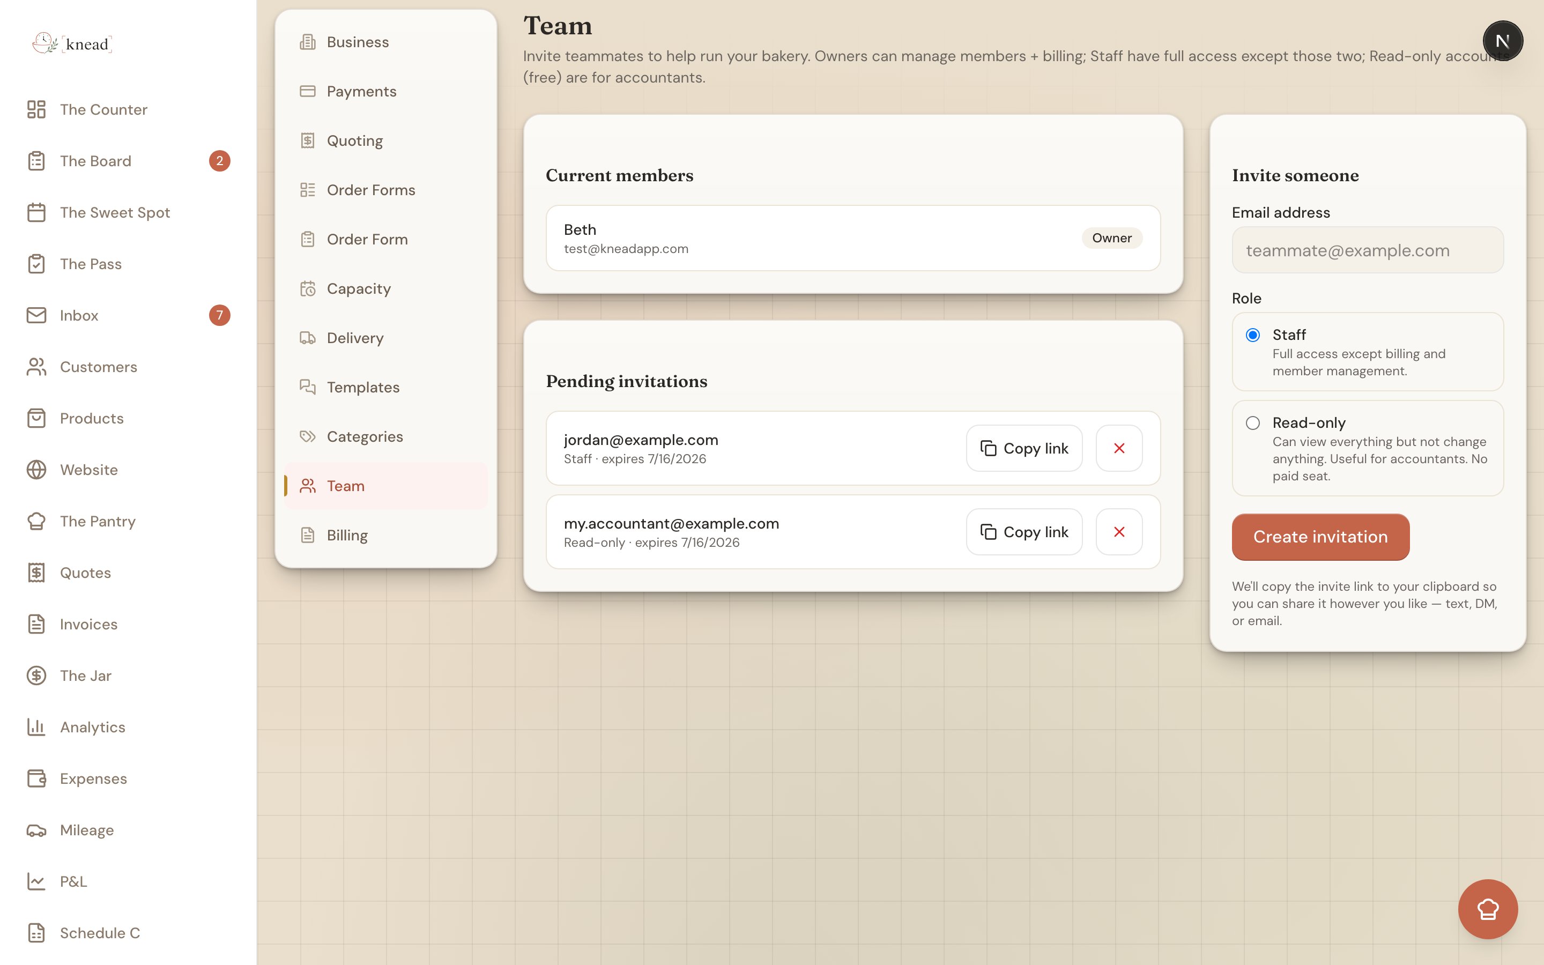
Task: Open Order Form settings
Action: (386, 239)
